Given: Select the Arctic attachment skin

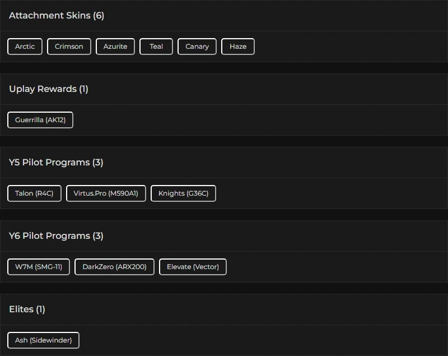Looking at the screenshot, I should tap(25, 47).
